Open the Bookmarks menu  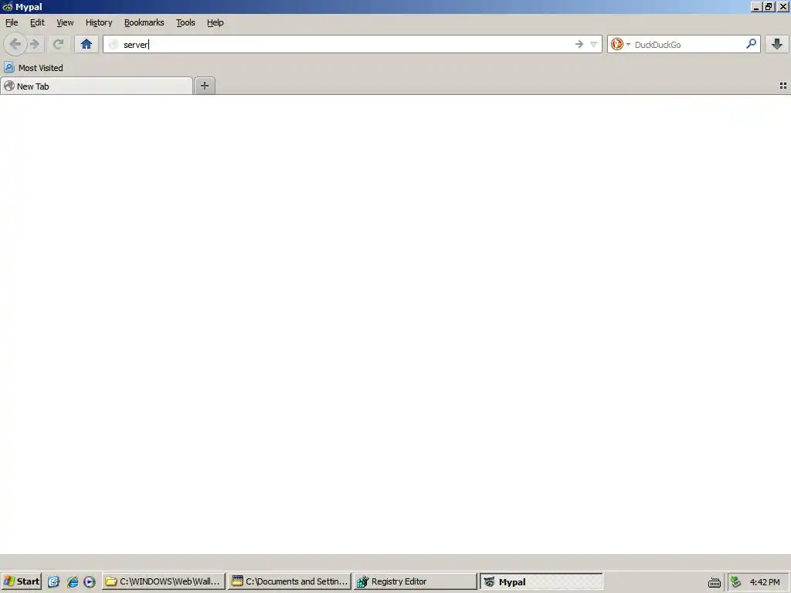(144, 22)
